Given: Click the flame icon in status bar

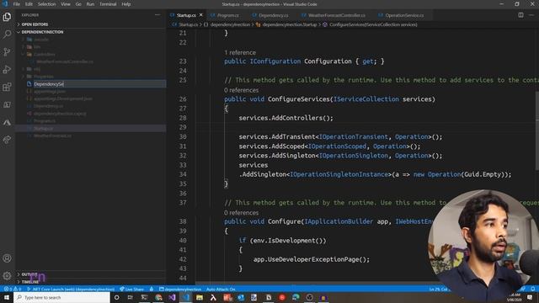Looking at the screenshot, I should coord(152,289).
